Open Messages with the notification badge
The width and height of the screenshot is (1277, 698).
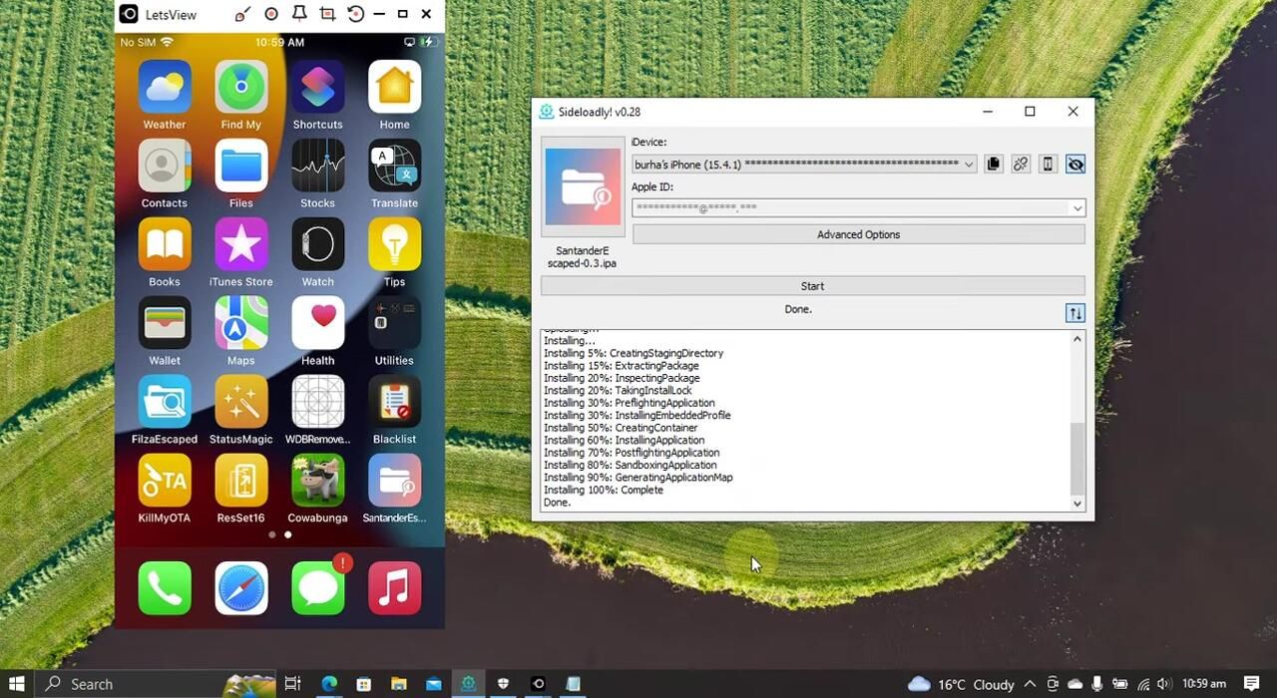pyautogui.click(x=318, y=588)
